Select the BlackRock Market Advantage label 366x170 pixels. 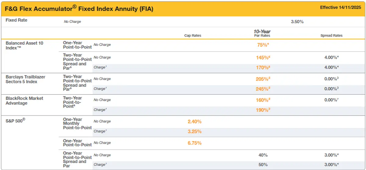pos(24,101)
